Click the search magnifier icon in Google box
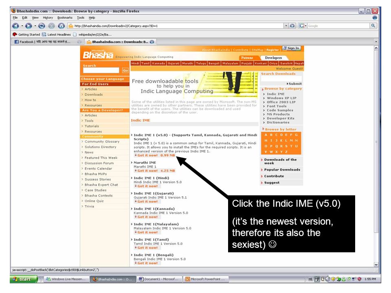391x293 pixels. [373, 26]
